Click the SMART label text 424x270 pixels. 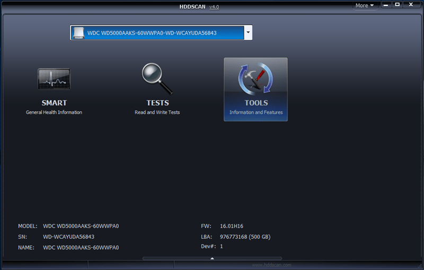tap(54, 103)
